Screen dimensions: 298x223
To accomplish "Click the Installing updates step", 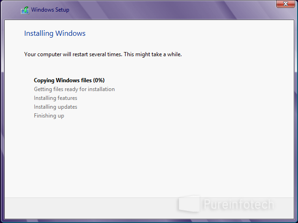I will pos(55,107).
